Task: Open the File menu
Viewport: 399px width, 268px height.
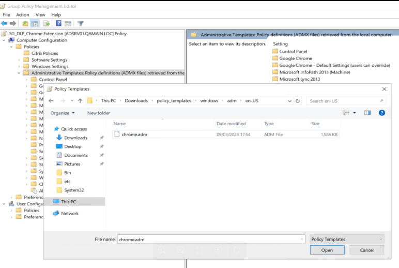Action: 6,15
